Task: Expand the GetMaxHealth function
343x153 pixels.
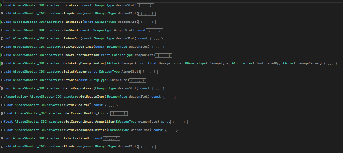Action: coord(2,105)
